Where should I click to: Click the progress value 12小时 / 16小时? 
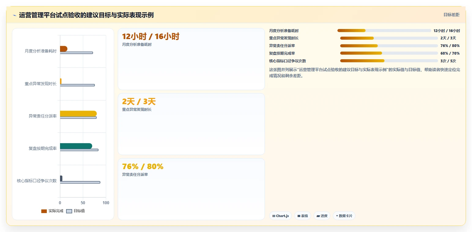pyautogui.click(x=447, y=31)
